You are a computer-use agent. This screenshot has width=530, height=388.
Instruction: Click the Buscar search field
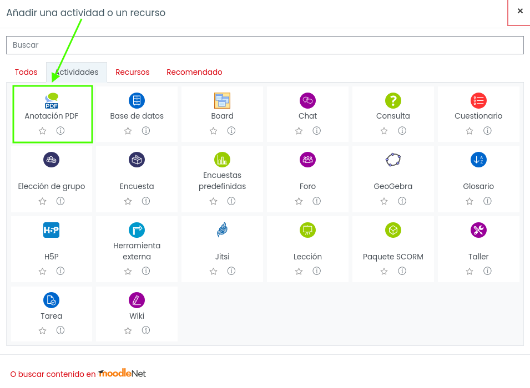click(265, 45)
